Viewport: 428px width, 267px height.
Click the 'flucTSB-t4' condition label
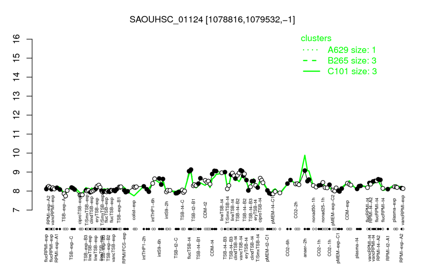pyautogui.click(x=189, y=249)
